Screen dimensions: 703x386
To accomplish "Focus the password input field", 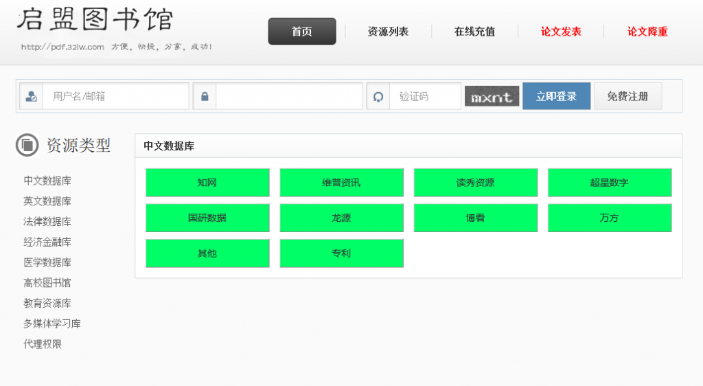I will coord(289,96).
